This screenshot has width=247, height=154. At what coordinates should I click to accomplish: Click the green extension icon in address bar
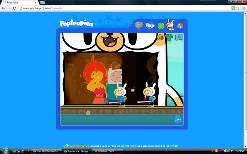[x=233, y=8]
